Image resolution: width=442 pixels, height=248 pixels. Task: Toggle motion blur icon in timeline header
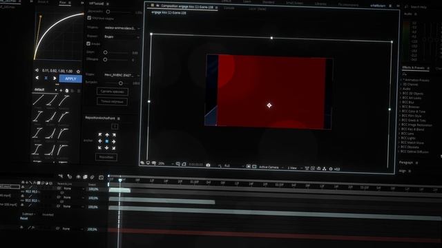point(92,177)
